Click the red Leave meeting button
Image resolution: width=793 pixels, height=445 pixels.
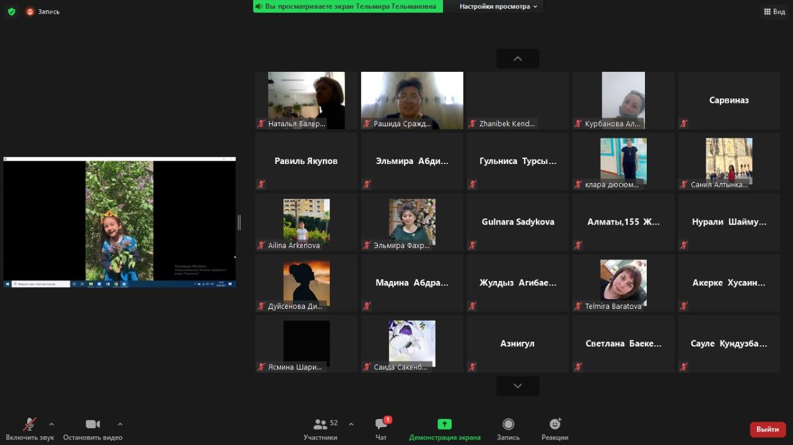pos(768,429)
